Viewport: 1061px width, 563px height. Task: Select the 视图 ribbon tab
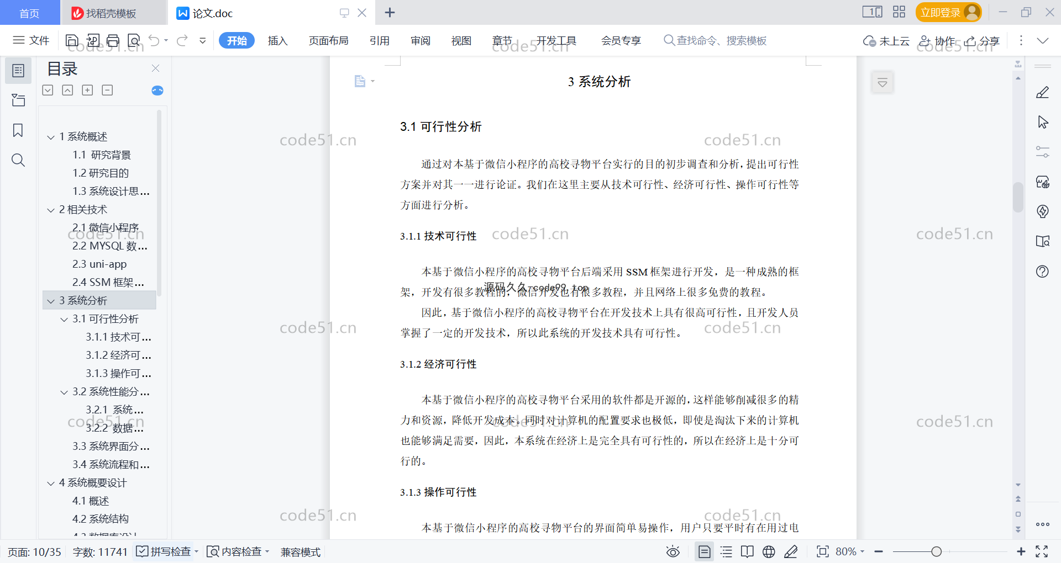(x=461, y=40)
